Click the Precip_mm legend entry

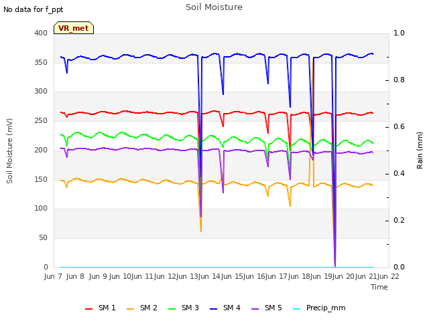pos(319,308)
